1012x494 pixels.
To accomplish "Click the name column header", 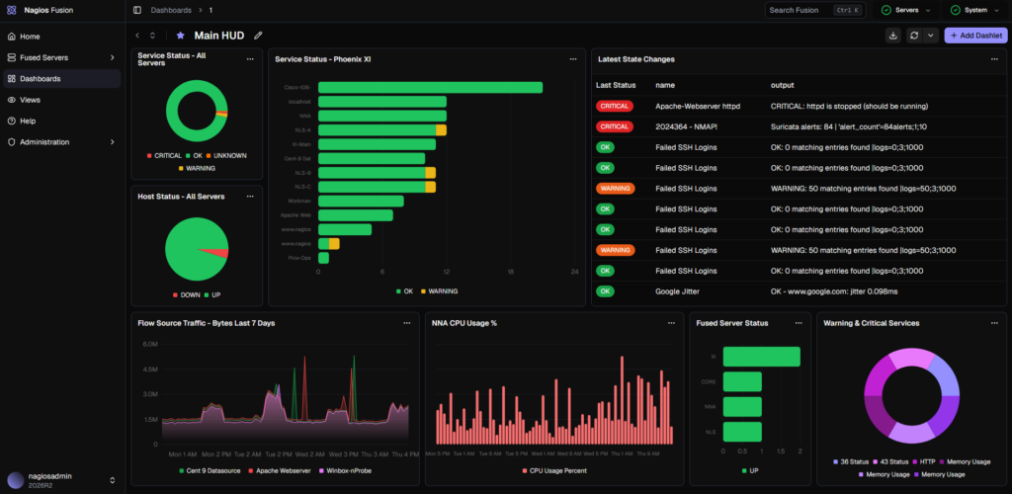I will point(665,85).
